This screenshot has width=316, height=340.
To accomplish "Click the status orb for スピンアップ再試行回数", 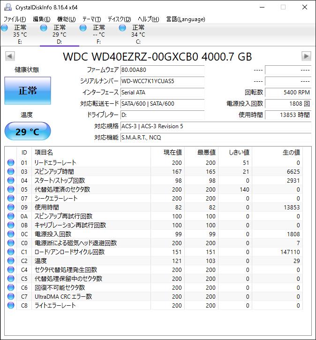I will (11, 216).
